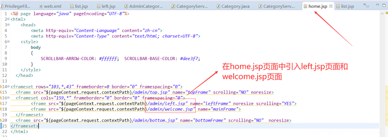Open the web.xml editor tab
This screenshot has height=137, width=388.
click(x=51, y=6)
